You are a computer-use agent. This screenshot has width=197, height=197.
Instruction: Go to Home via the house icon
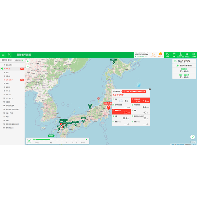point(9,55)
